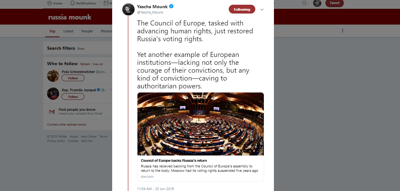Follow Rep. Pramila Jayapal

click(x=73, y=97)
